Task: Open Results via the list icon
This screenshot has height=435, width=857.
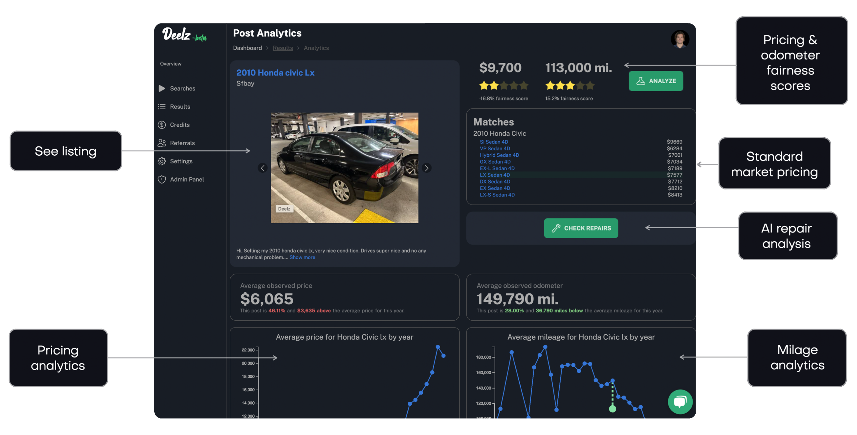Action: point(162,107)
